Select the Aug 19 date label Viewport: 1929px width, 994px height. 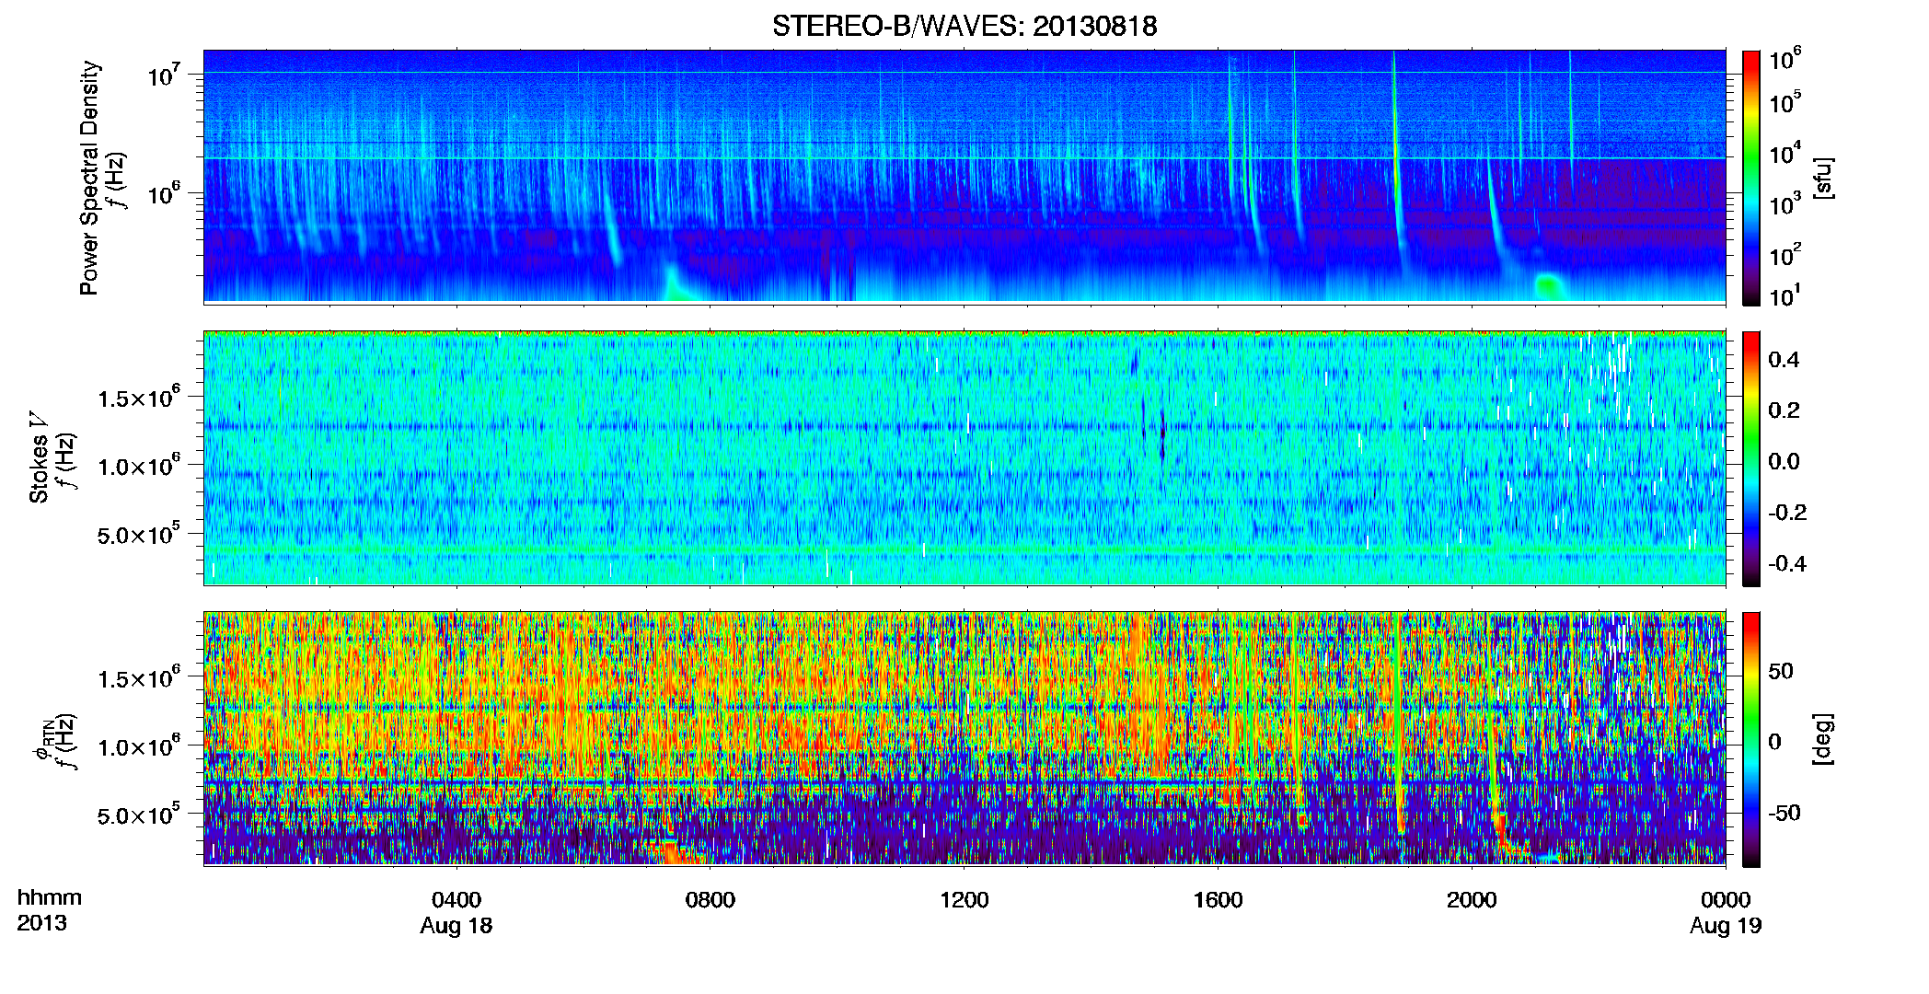pos(1726,927)
